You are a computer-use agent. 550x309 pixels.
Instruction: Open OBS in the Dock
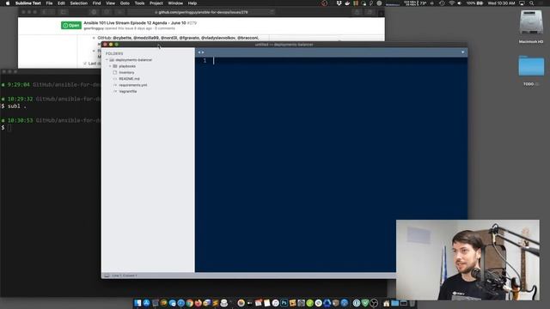click(x=374, y=303)
